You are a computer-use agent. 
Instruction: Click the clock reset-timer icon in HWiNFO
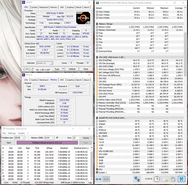[x=157, y=179]
